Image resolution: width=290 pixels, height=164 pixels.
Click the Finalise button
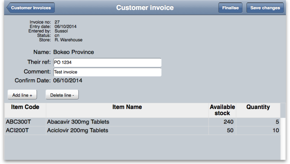(x=230, y=8)
